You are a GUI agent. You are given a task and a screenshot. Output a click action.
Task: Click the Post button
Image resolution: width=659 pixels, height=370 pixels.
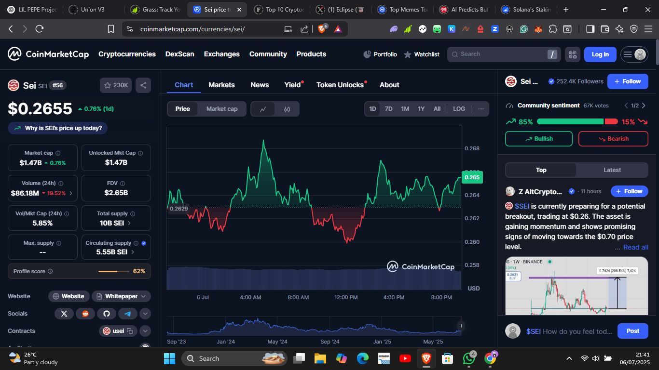(x=633, y=331)
